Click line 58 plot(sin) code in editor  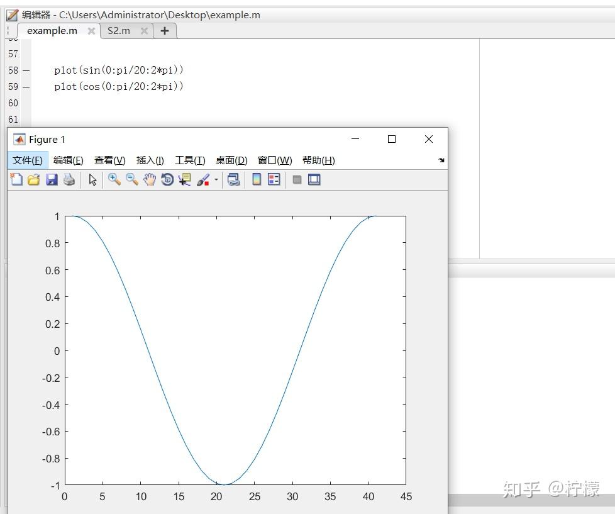[x=119, y=70]
